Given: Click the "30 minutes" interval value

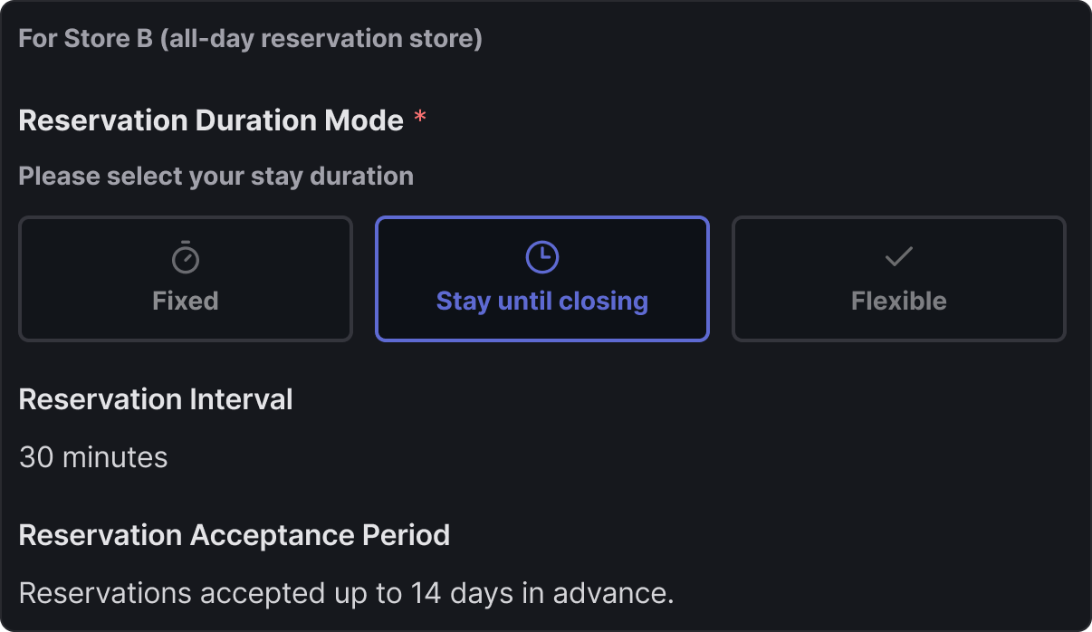Looking at the screenshot, I should 93,457.
